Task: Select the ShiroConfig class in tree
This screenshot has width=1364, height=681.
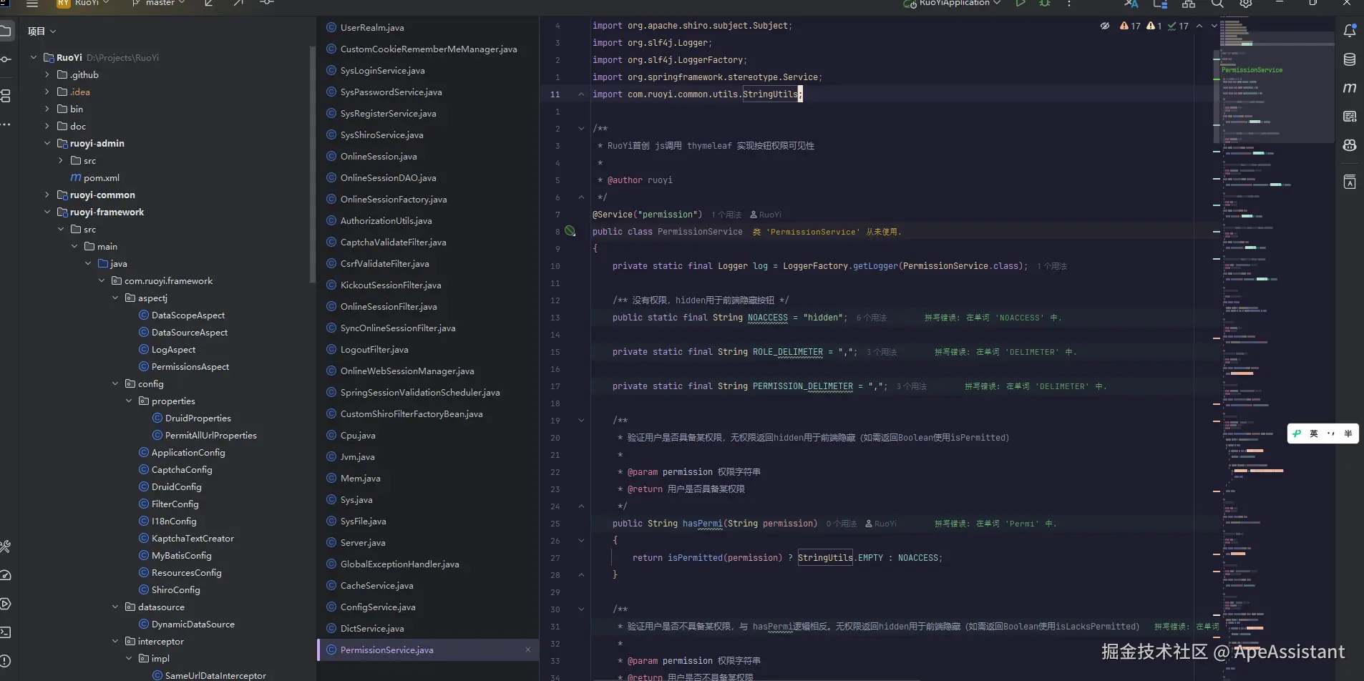Action: click(175, 590)
